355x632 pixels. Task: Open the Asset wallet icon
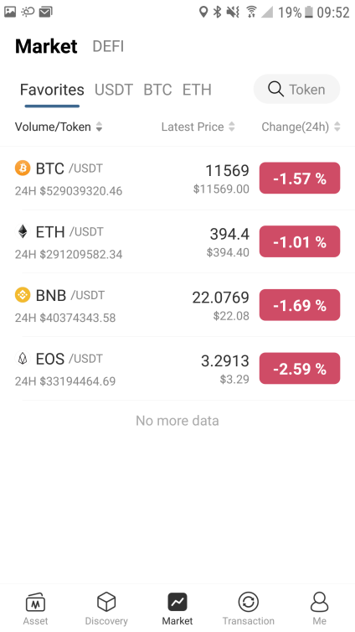[35, 603]
